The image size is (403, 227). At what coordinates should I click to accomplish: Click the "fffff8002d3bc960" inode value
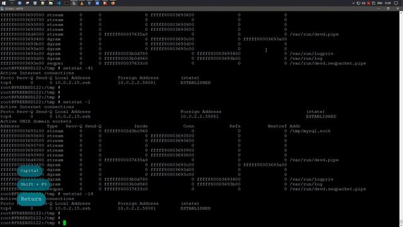click(126, 131)
